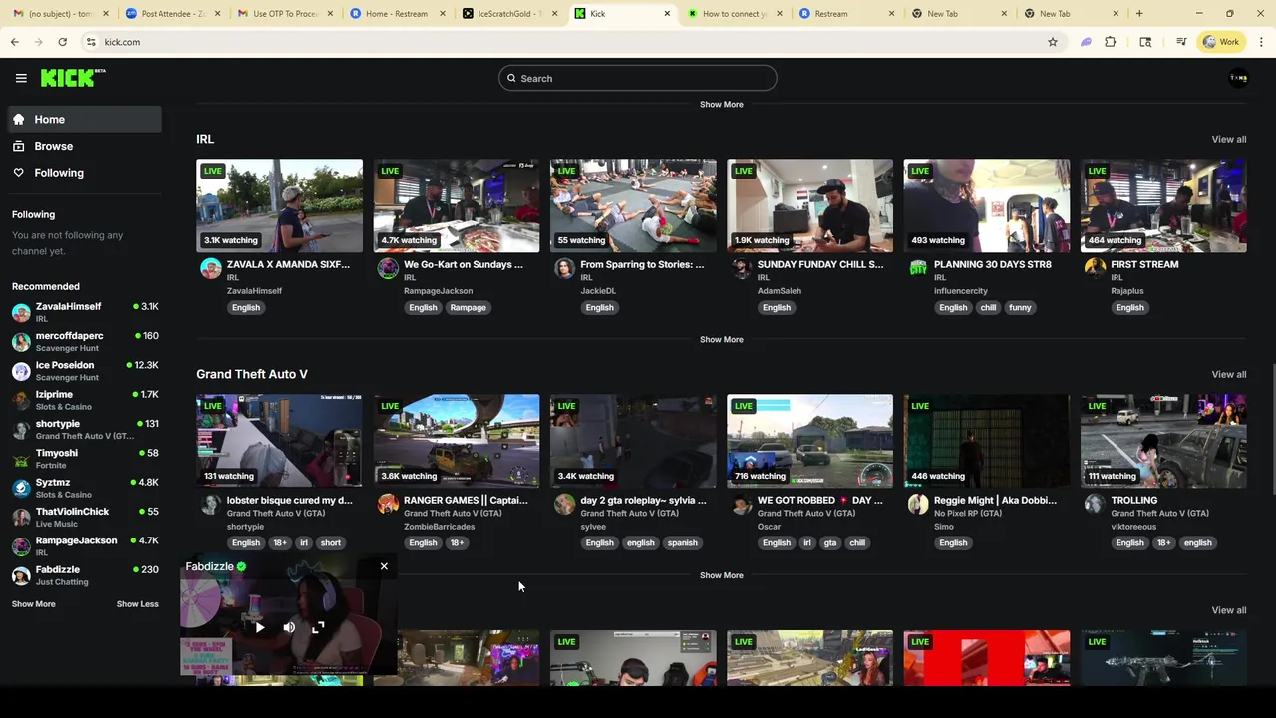Click the short tag under shortypie
Image resolution: width=1276 pixels, height=718 pixels.
(x=331, y=542)
